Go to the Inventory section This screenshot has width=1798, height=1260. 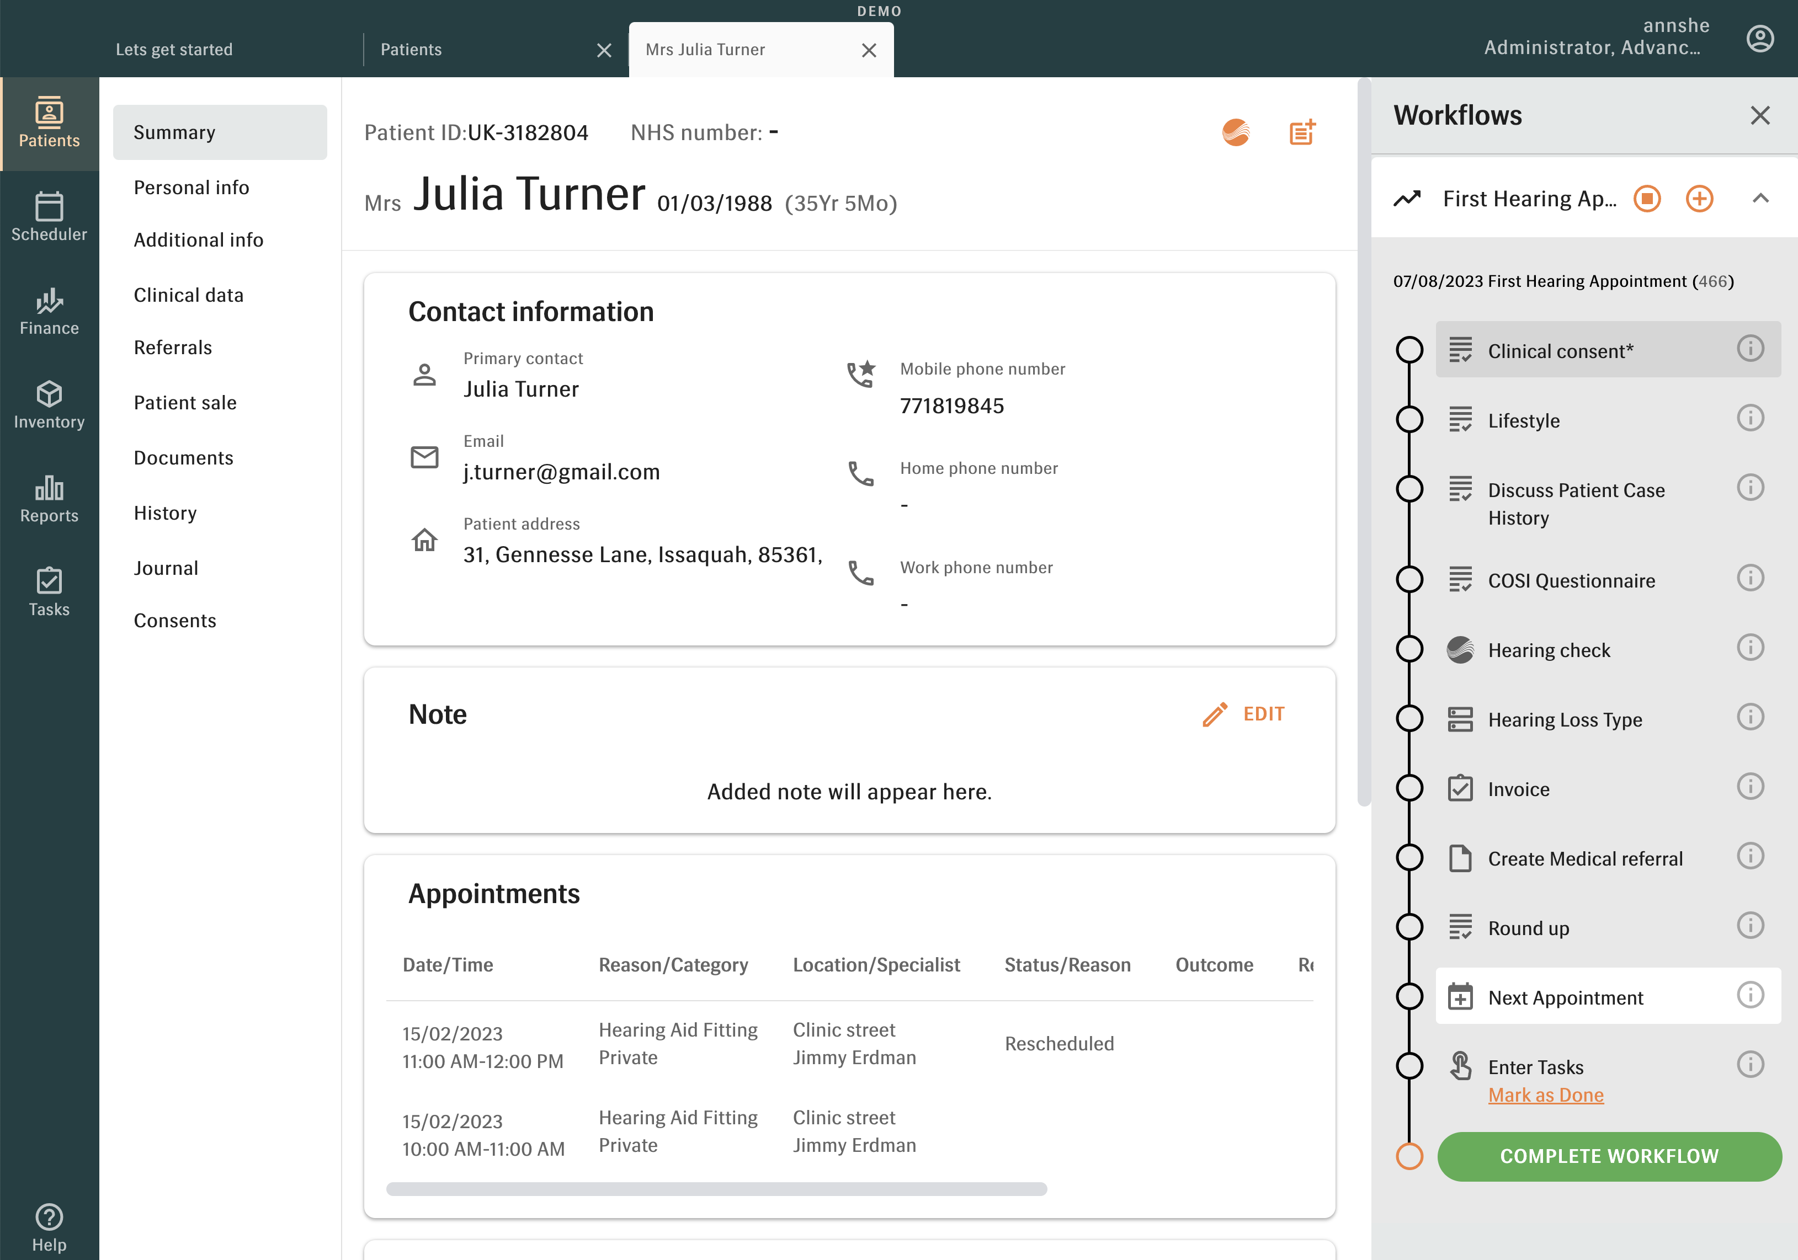(49, 404)
